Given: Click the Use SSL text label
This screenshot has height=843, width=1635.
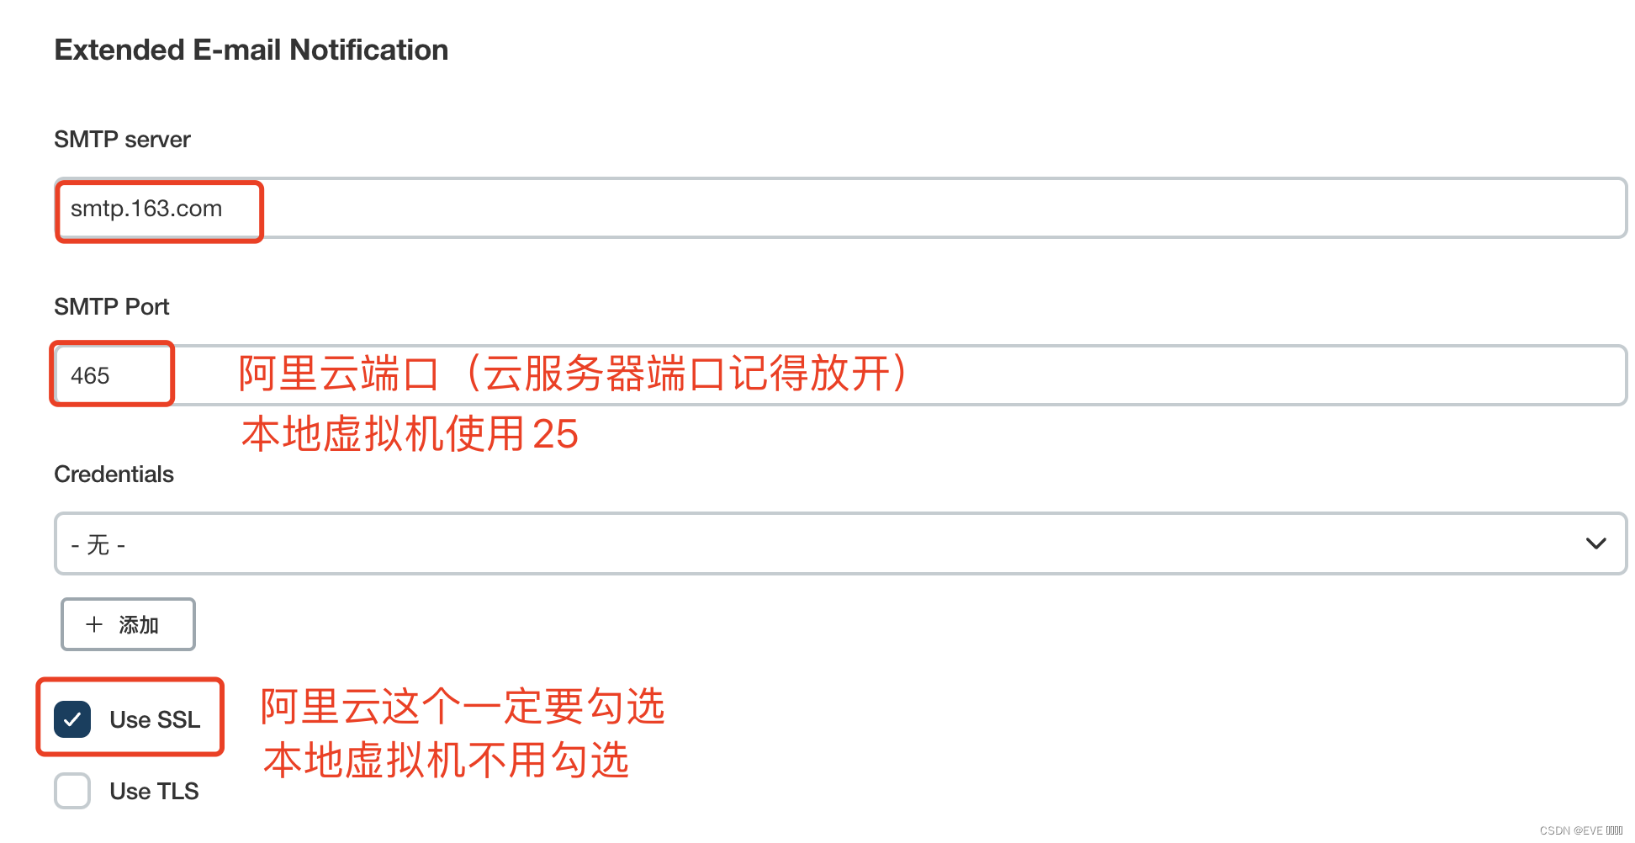Looking at the screenshot, I should click(x=155, y=719).
